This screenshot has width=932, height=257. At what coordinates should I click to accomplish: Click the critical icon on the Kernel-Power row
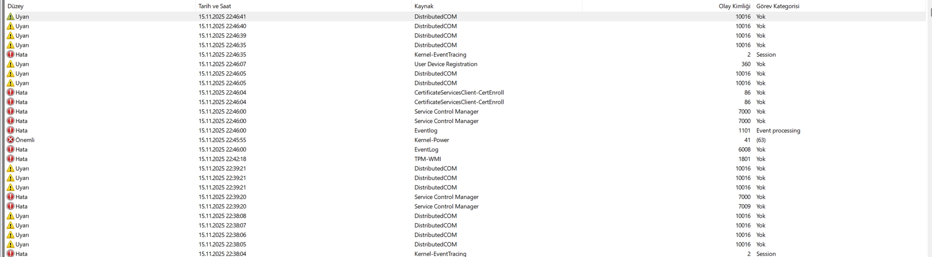10,140
